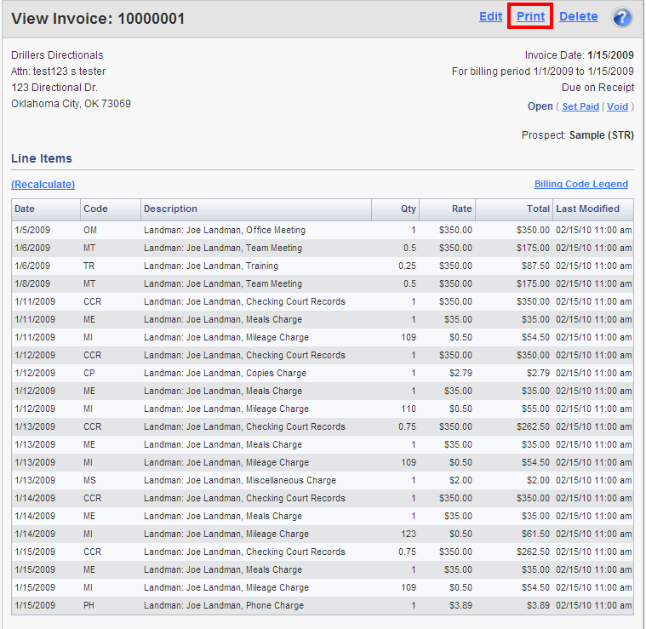Viewport: 646px width, 629px height.
Task: Click the Description column header
Action: pos(170,209)
